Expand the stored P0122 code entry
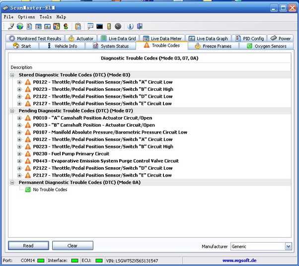 [19, 82]
